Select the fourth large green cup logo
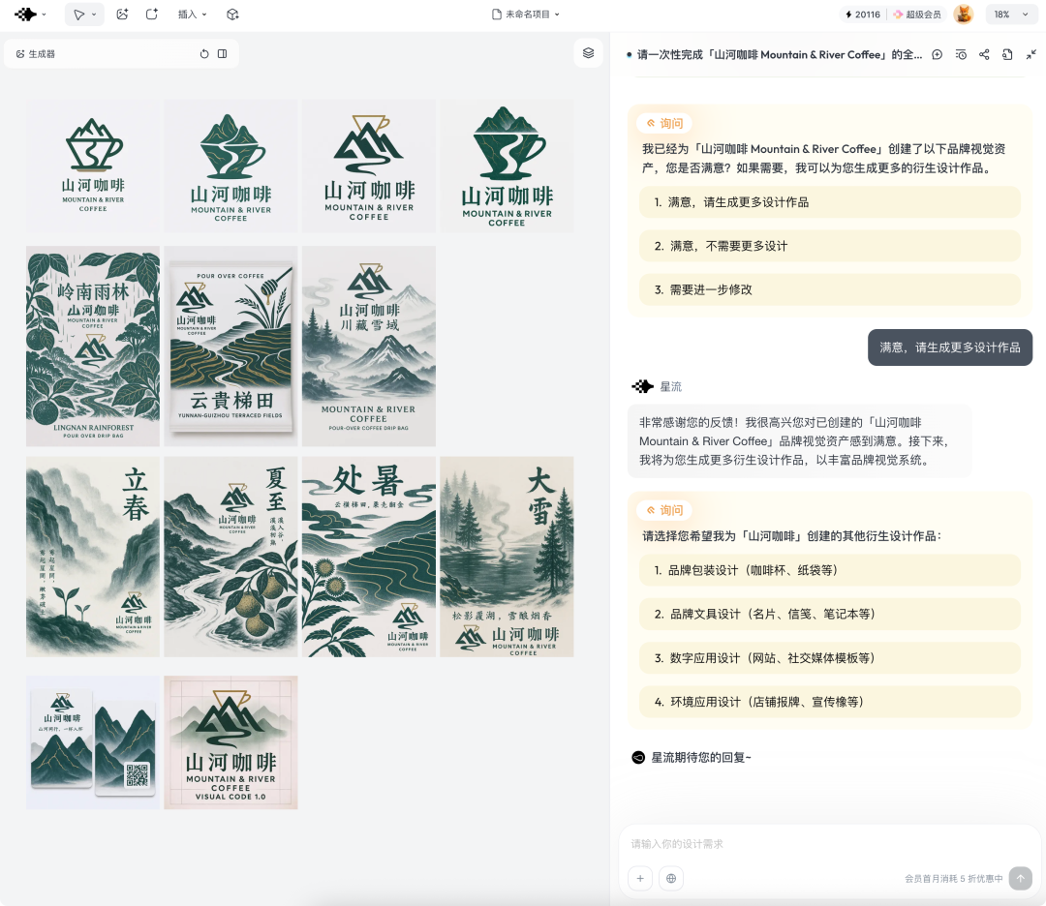Viewport: 1046px width, 906px height. point(507,166)
